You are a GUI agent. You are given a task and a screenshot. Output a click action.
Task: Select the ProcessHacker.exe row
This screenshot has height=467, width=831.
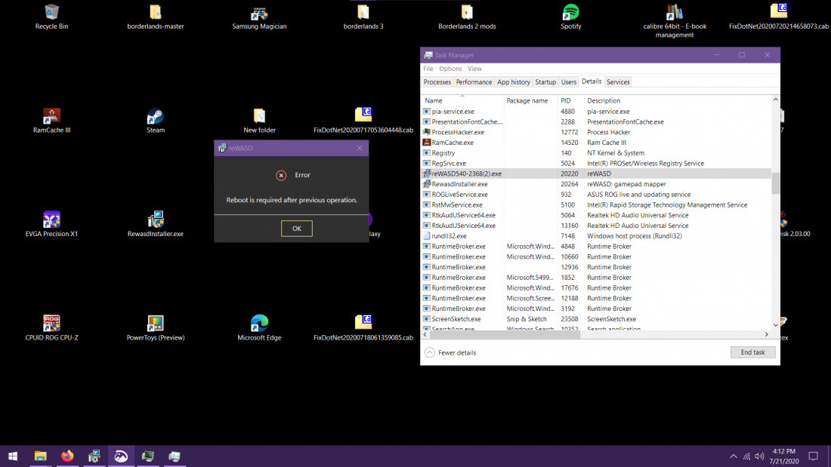pyautogui.click(x=458, y=132)
